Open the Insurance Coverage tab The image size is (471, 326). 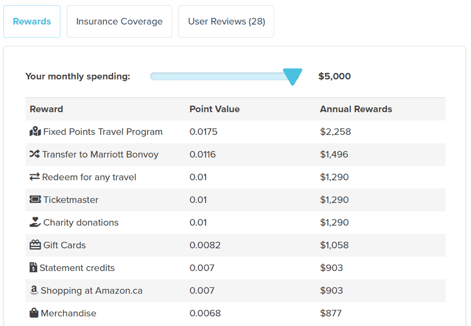tap(119, 21)
